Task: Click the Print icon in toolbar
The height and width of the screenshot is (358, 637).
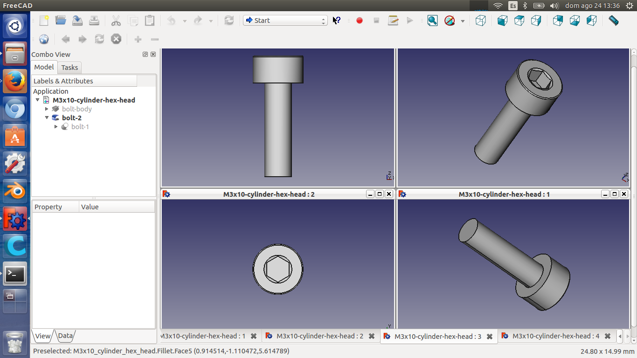Action: pos(94,21)
